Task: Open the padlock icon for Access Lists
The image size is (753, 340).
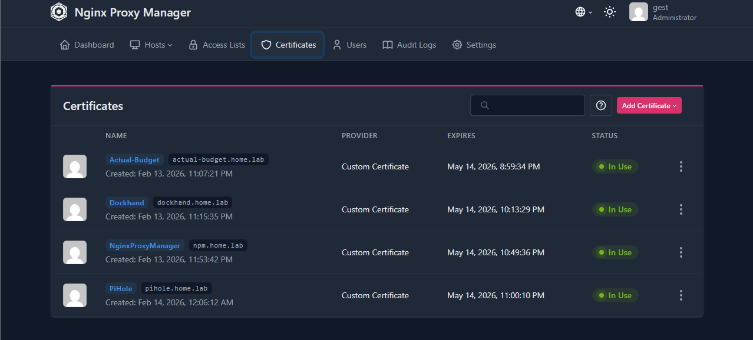Action: click(193, 44)
